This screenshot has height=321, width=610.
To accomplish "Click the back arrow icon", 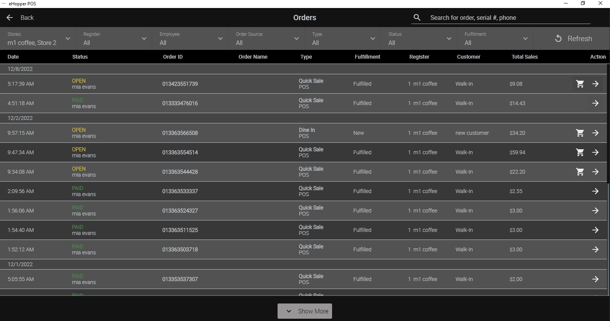I will pos(10,18).
